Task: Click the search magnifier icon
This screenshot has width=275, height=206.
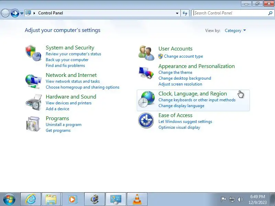Action: [x=270, y=13]
